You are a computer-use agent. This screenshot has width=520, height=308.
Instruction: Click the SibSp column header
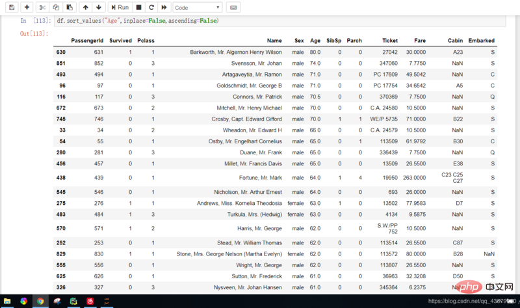(x=333, y=40)
